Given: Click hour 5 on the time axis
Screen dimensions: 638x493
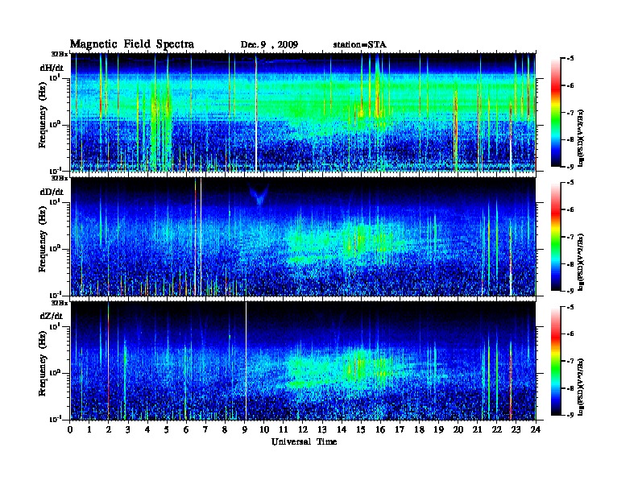Looking at the screenshot, I should [x=168, y=429].
